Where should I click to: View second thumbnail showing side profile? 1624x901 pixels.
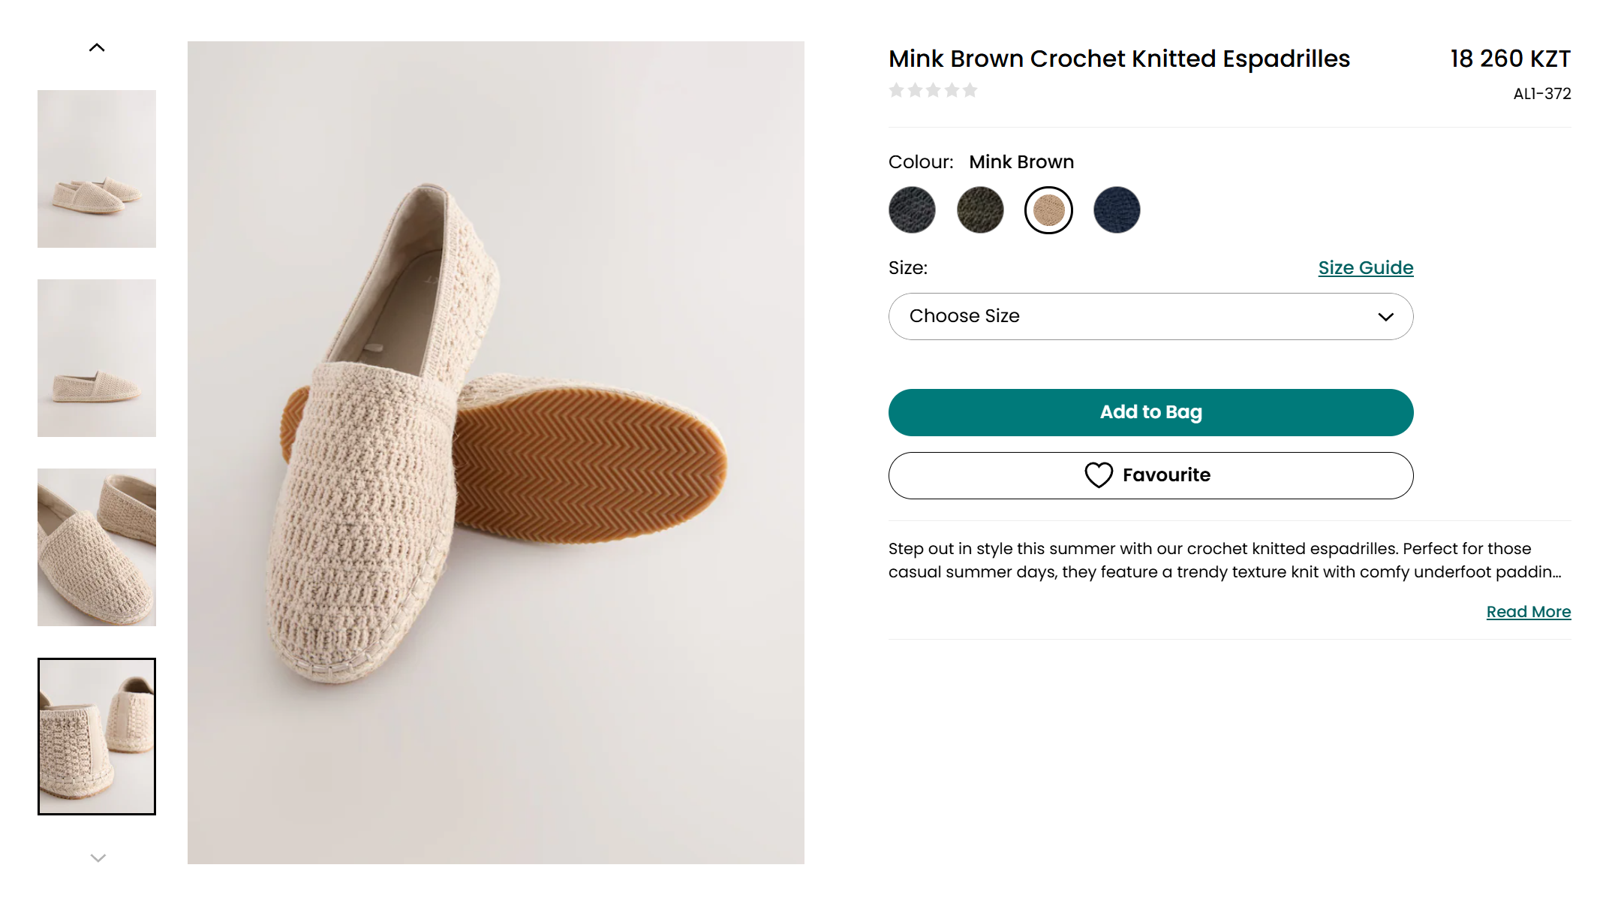[97, 358]
